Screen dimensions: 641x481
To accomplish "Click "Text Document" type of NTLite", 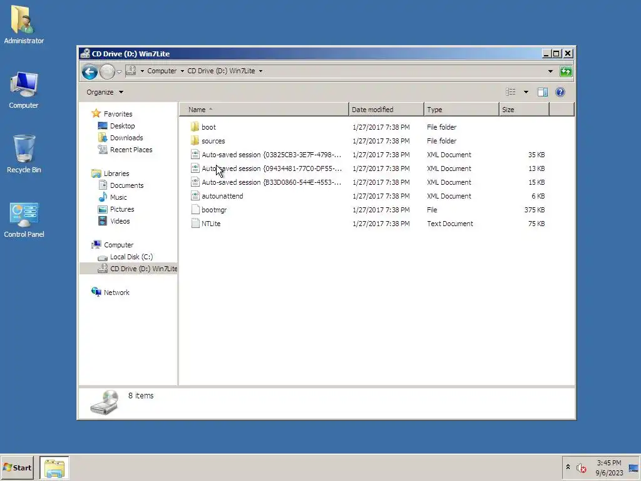I will point(449,224).
